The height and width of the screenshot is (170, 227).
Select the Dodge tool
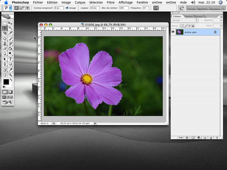coord(10,54)
